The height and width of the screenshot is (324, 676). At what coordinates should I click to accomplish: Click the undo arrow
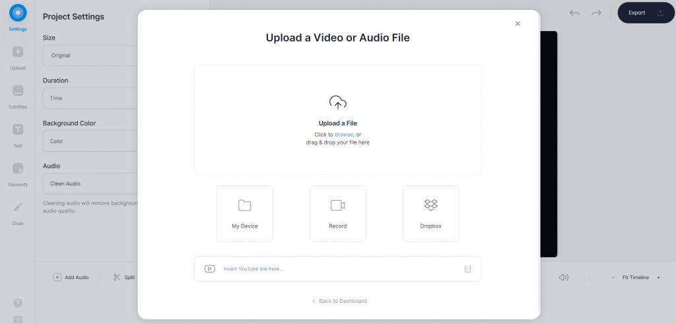point(574,13)
